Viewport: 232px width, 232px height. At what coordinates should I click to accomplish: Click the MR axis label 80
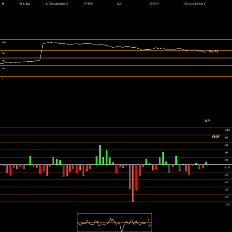pos(226,138)
